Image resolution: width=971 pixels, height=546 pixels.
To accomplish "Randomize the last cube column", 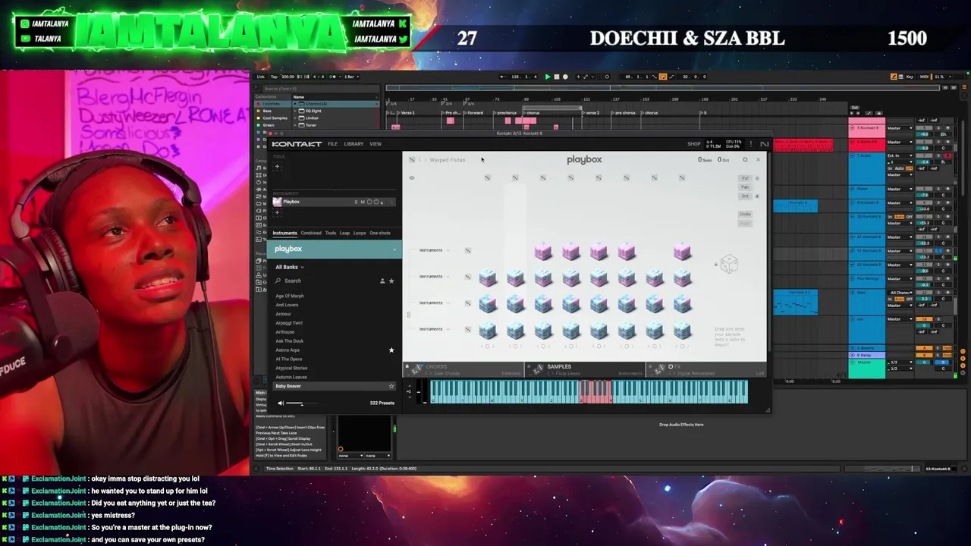I will point(682,178).
